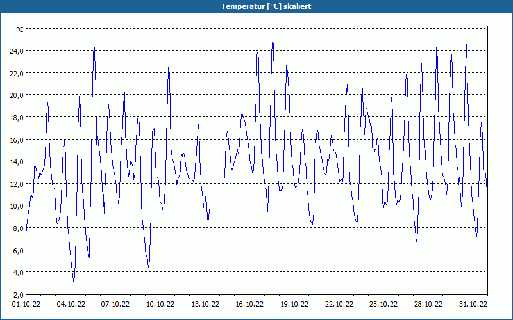Click the 24,0 axis value
Image resolution: width=513 pixels, height=320 pixels.
coord(17,51)
